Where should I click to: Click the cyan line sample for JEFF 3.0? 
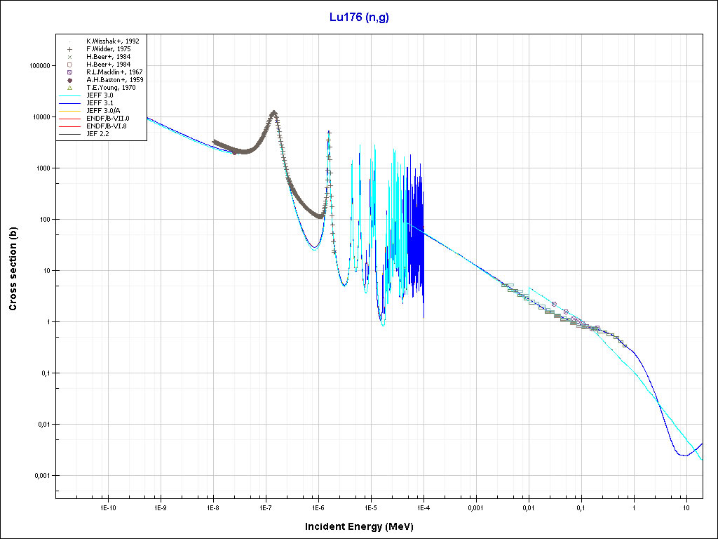click(70, 95)
